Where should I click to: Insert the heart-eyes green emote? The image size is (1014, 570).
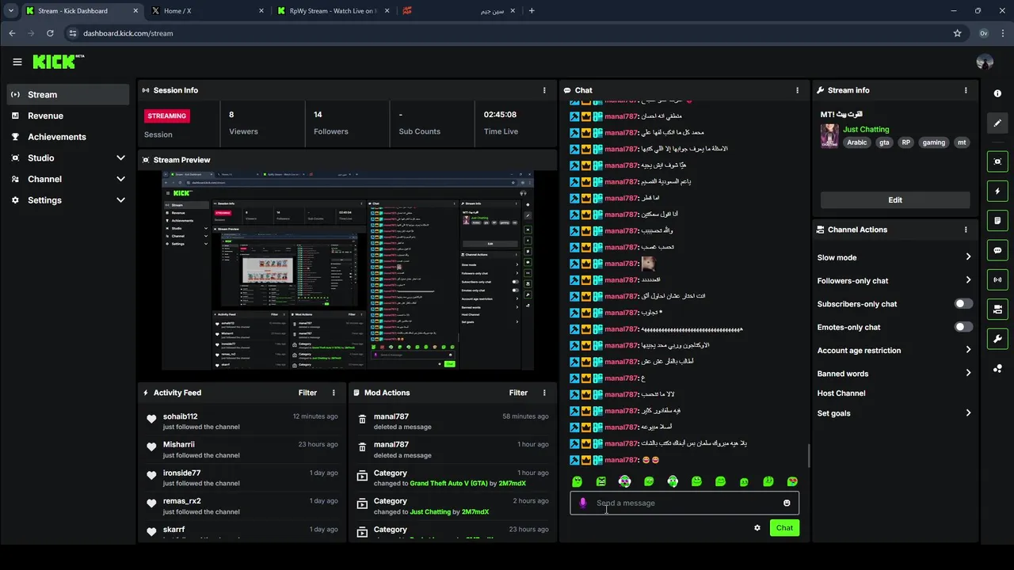(x=792, y=481)
